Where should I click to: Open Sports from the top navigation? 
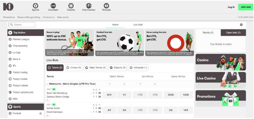[x=35, y=7]
